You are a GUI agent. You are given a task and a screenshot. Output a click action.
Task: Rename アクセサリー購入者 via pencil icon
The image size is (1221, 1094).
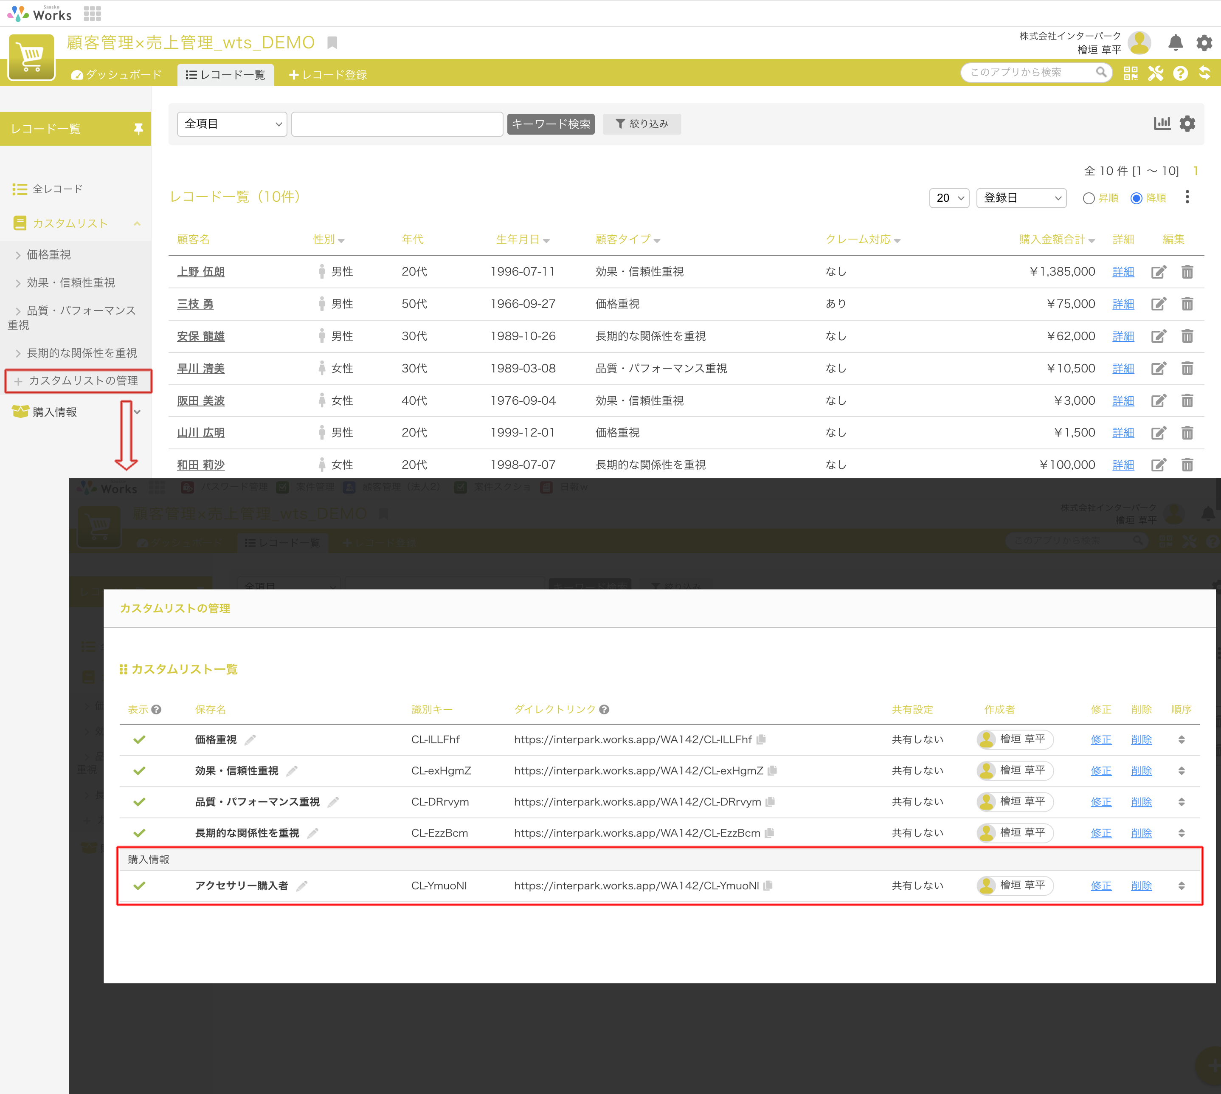click(302, 885)
